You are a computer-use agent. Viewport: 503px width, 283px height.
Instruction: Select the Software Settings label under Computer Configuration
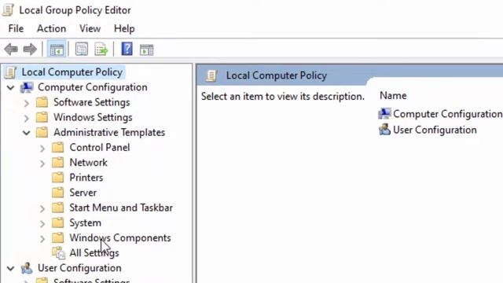92,102
